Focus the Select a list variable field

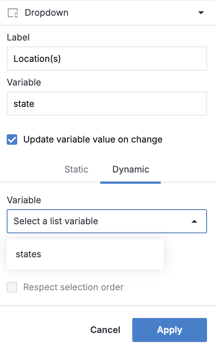[x=107, y=221]
